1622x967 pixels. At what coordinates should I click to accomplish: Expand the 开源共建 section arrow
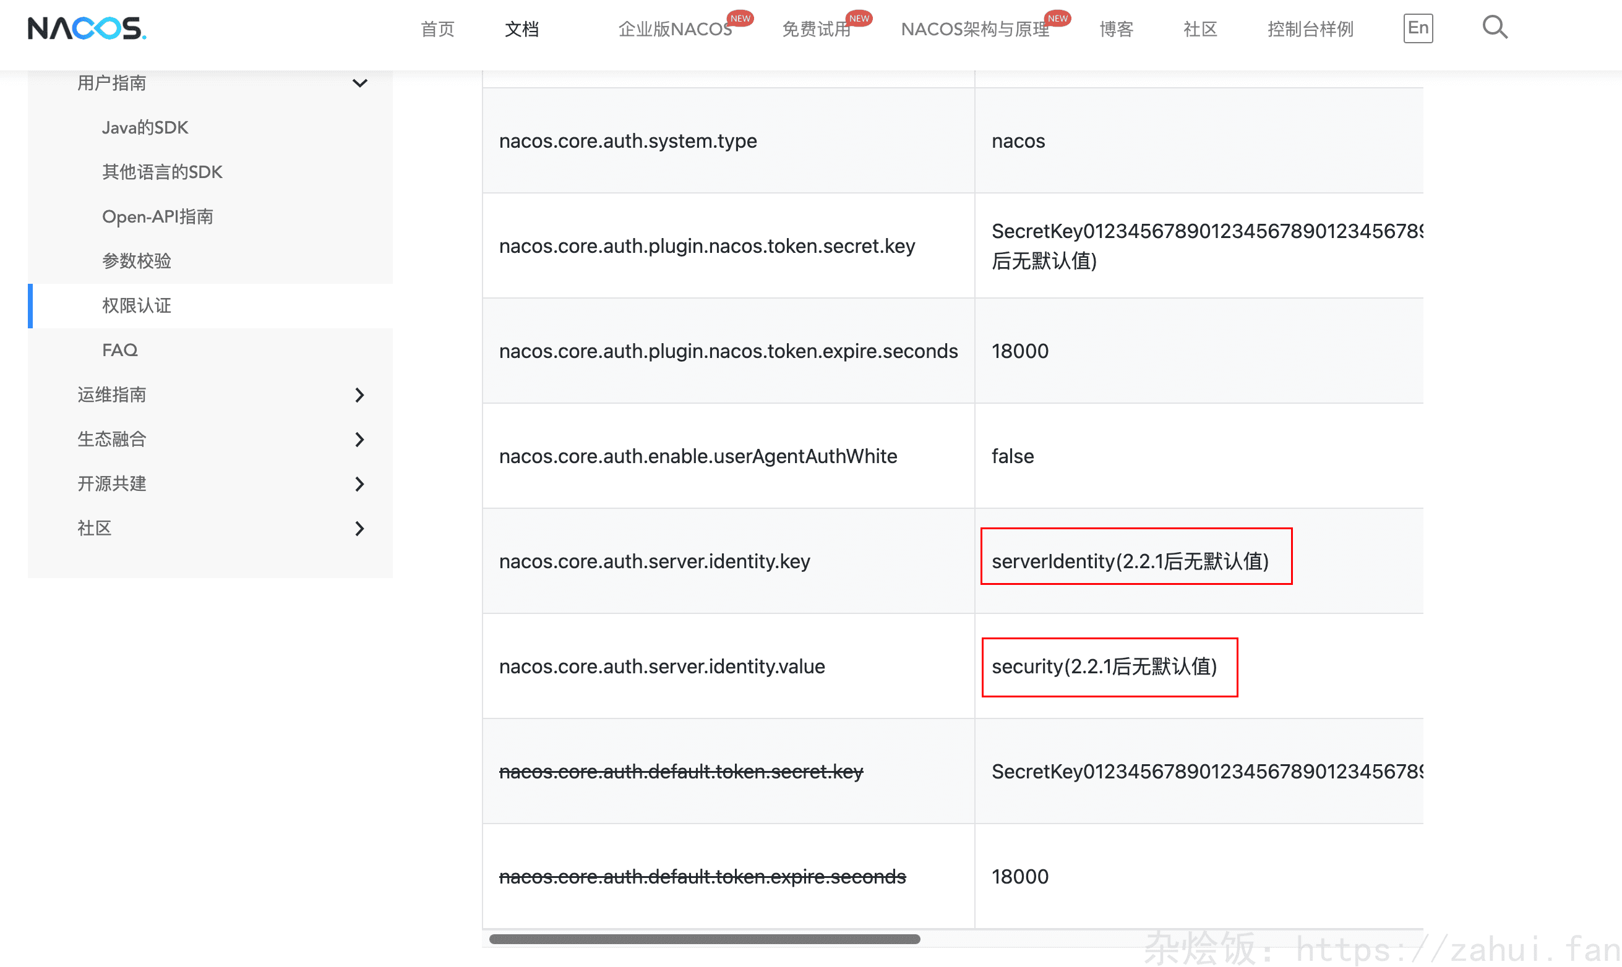[x=359, y=483]
